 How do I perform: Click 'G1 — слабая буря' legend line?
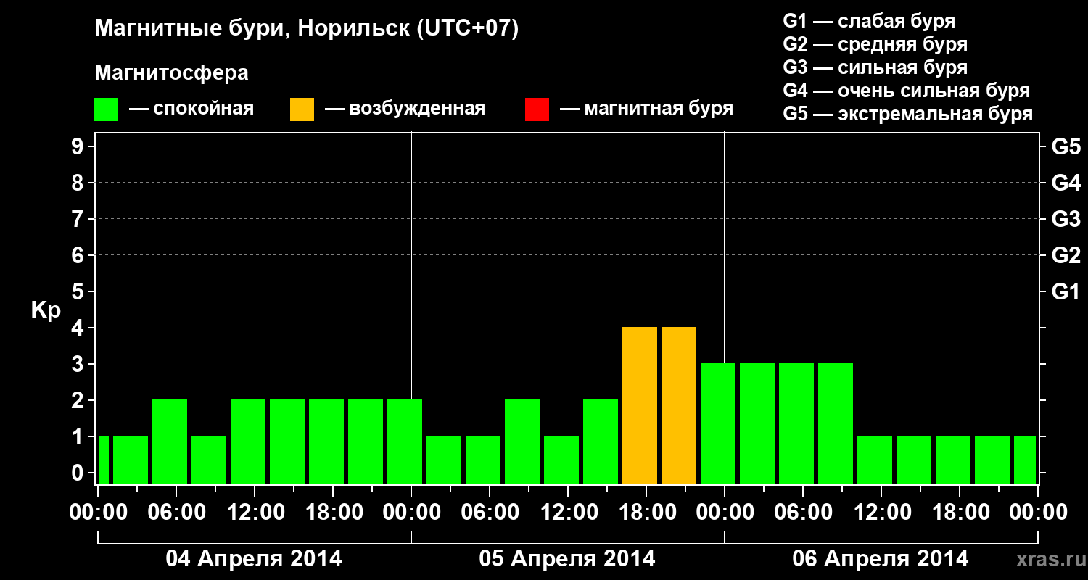(869, 21)
